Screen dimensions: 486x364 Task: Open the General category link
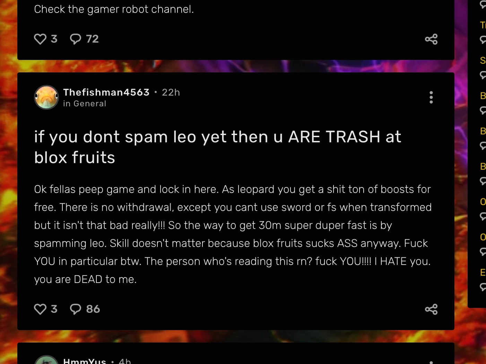[89, 104]
